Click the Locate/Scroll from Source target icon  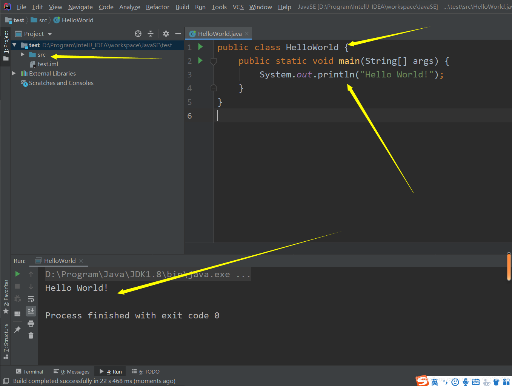[138, 34]
